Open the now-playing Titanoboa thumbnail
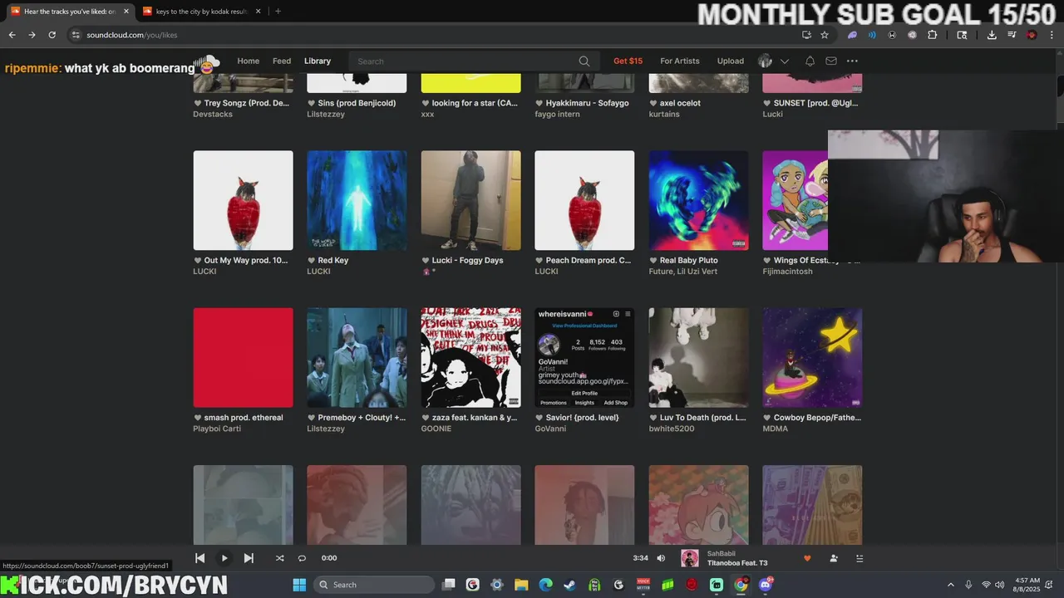The height and width of the screenshot is (598, 1064). click(x=690, y=558)
